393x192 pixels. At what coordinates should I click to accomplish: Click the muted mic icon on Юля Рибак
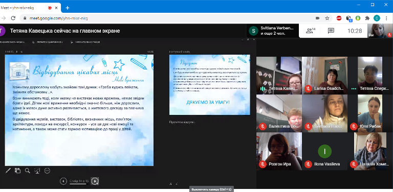point(354,127)
